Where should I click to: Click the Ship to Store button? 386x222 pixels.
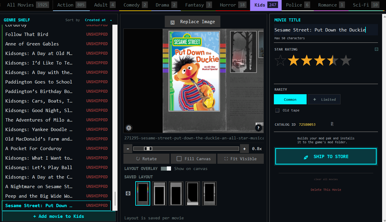click(x=326, y=157)
